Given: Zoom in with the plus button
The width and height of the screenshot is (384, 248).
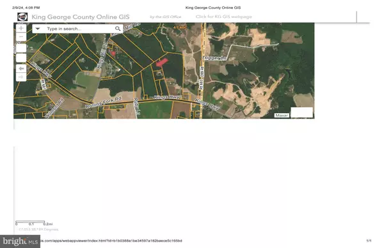Looking at the screenshot, I should tap(21, 28).
